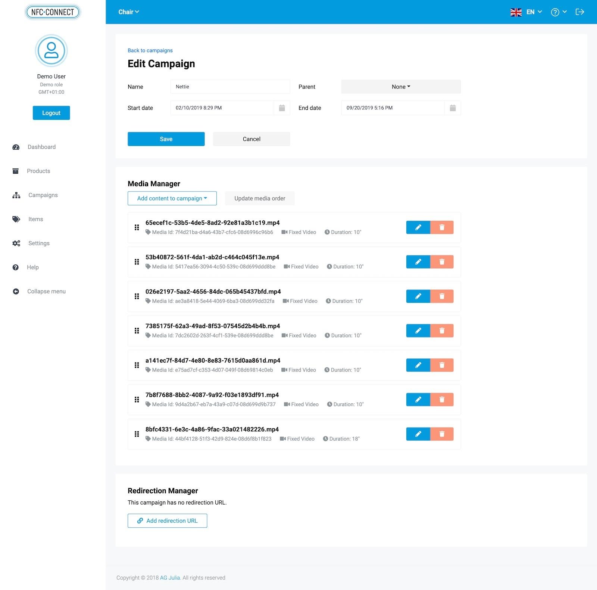The height and width of the screenshot is (590, 597).
Task: Click the sign-out icon in header
Action: pyautogui.click(x=580, y=12)
